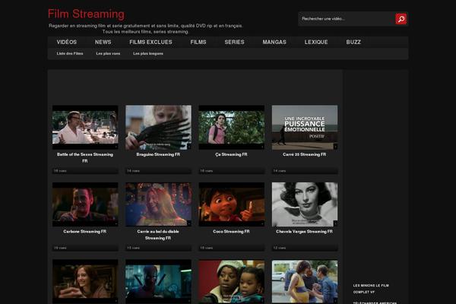The width and height of the screenshot is (456, 304).
Task: Click the 'Battle of the Sexes Streaming FR' title
Action: click(85, 157)
